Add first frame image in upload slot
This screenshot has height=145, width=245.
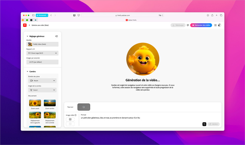click(x=70, y=119)
